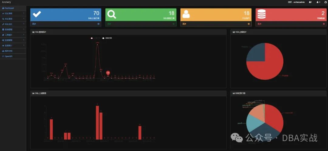Open the sidebar menu with checkmark icon

coord(13,13)
